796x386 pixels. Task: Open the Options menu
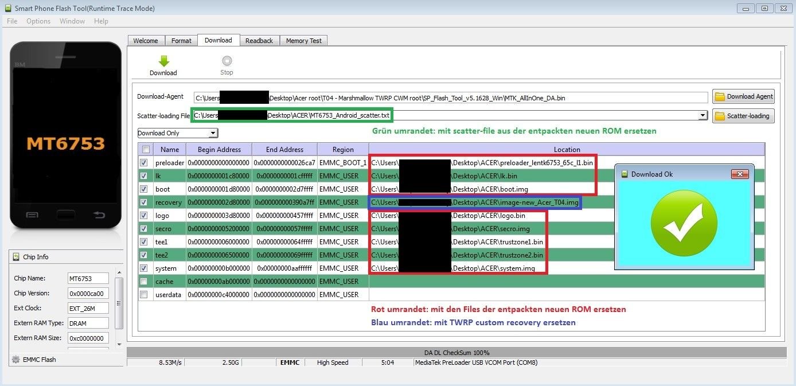pos(38,21)
